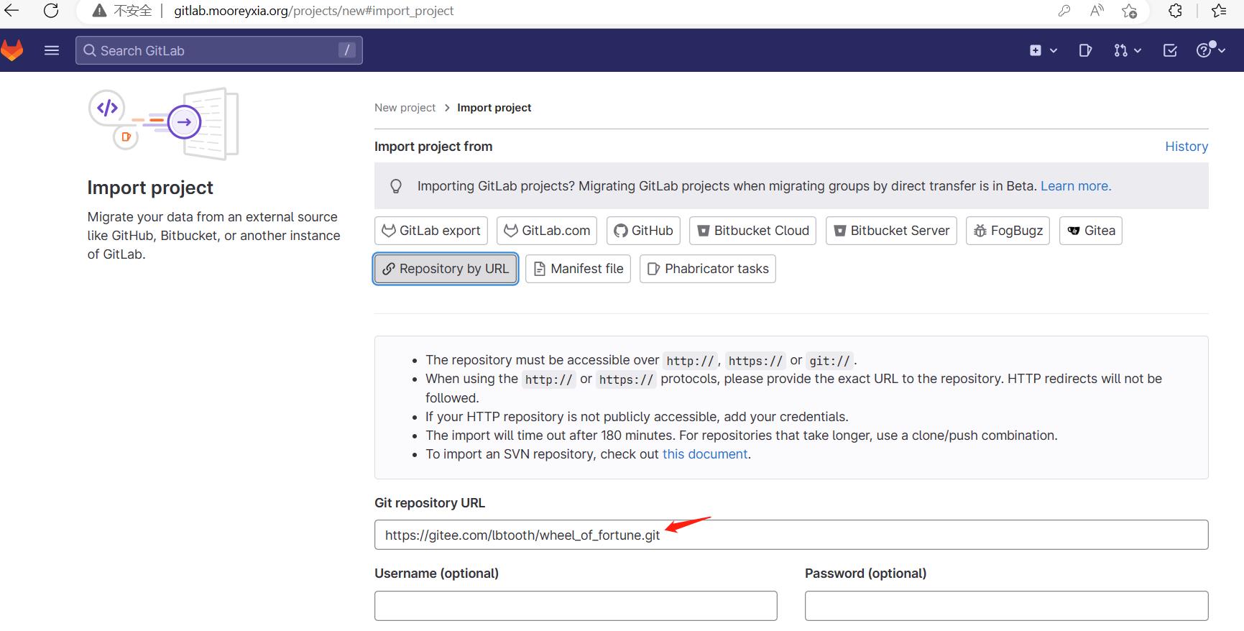Click the slash shortcut in search box
The width and height of the screenshot is (1244, 631).
[347, 50]
